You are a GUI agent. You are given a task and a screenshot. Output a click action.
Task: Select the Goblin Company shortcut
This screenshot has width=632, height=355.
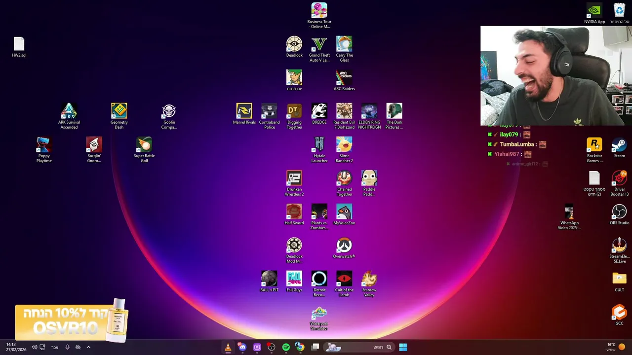pyautogui.click(x=169, y=116)
